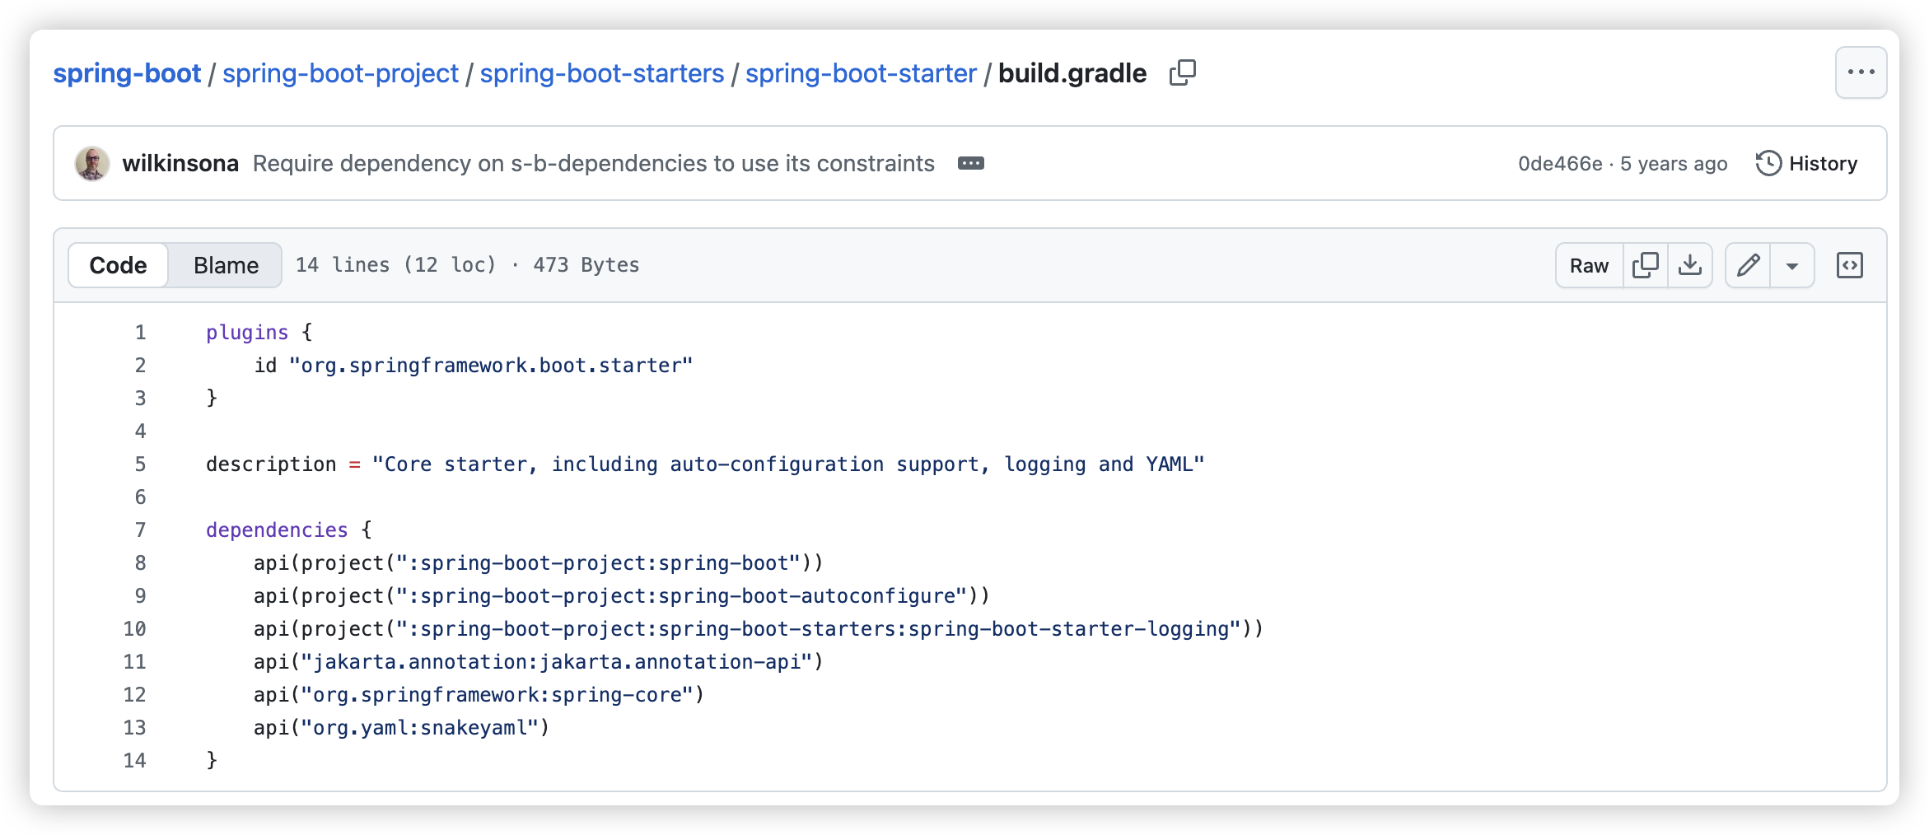The width and height of the screenshot is (1929, 835).
Task: Open the three-dot more options menu
Action: pos(1861,72)
